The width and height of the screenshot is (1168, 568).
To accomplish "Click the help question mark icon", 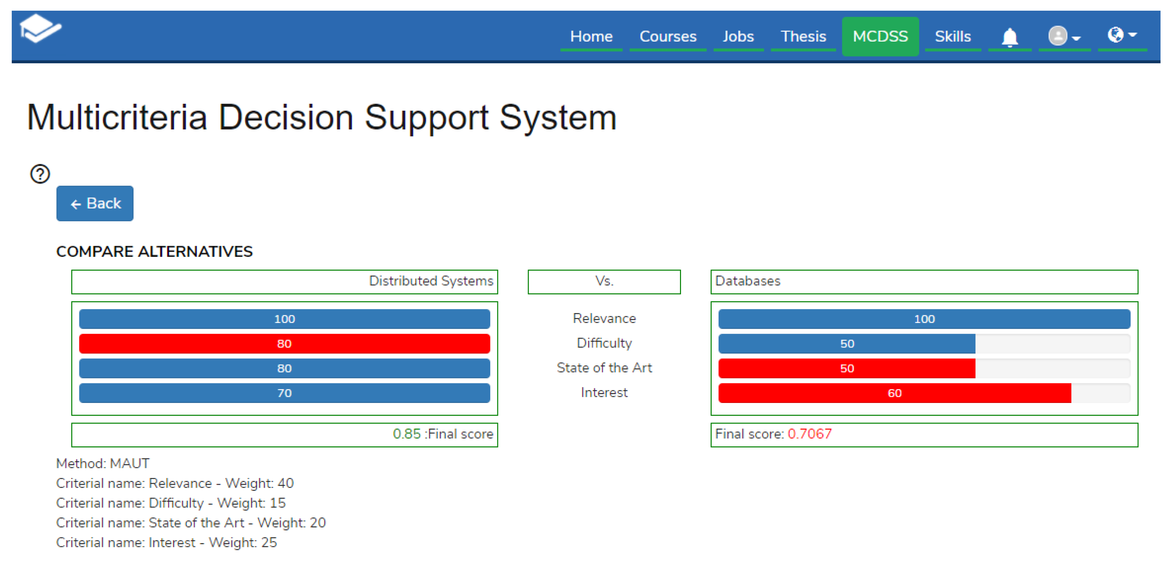I will click(40, 174).
